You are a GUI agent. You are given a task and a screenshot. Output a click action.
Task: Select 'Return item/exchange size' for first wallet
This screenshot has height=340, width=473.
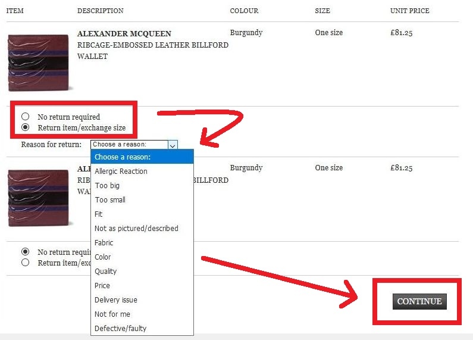click(26, 127)
